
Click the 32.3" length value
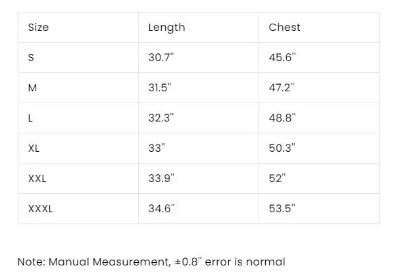(161, 118)
